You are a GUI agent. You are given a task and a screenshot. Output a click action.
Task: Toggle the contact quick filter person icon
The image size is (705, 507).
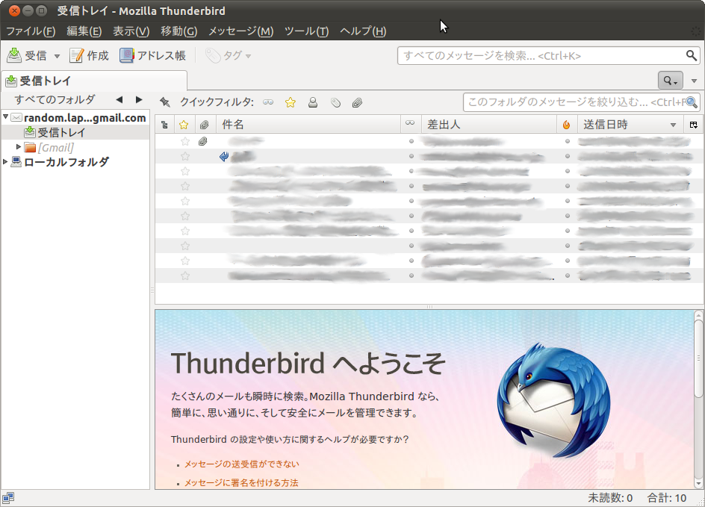click(313, 102)
